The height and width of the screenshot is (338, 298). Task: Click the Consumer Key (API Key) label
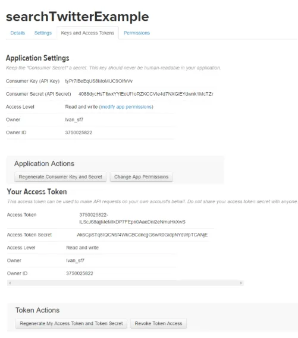click(33, 81)
